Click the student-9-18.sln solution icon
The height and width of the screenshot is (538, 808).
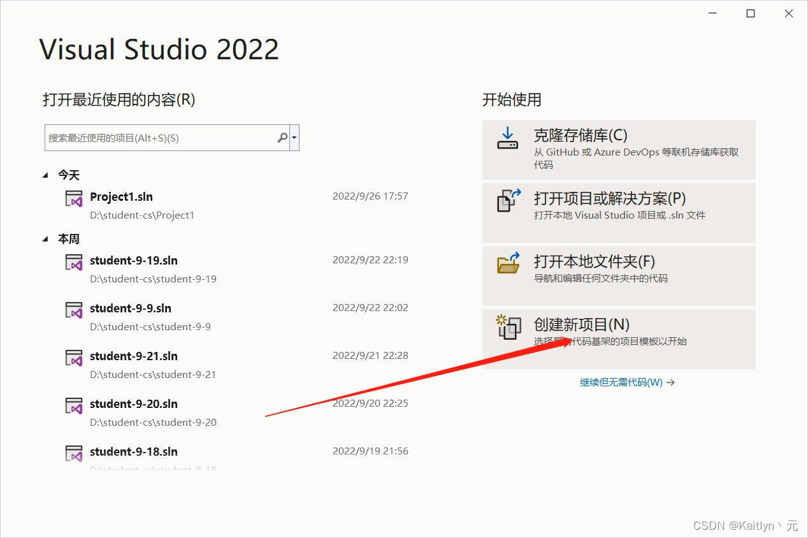pyautogui.click(x=74, y=453)
